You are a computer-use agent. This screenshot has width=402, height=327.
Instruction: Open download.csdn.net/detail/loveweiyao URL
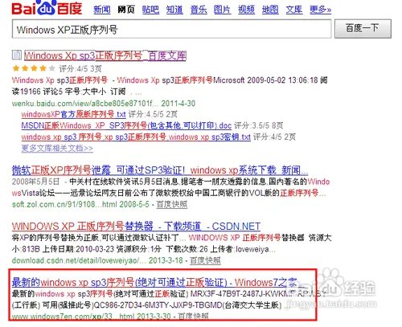pyautogui.click(x=79, y=260)
